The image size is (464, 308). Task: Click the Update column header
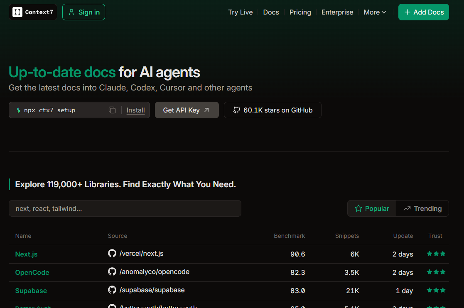403,236
